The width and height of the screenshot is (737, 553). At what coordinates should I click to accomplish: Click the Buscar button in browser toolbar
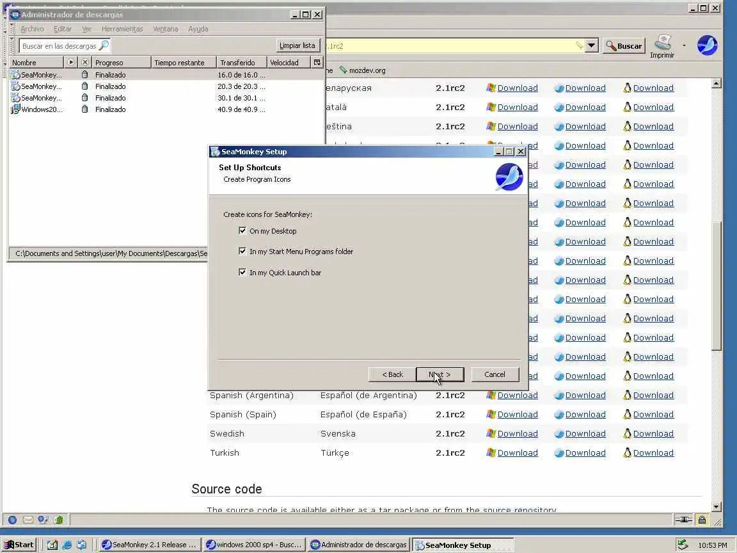pos(624,45)
